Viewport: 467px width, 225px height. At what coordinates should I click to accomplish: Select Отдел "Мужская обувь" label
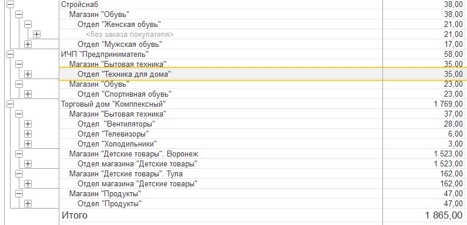120,45
